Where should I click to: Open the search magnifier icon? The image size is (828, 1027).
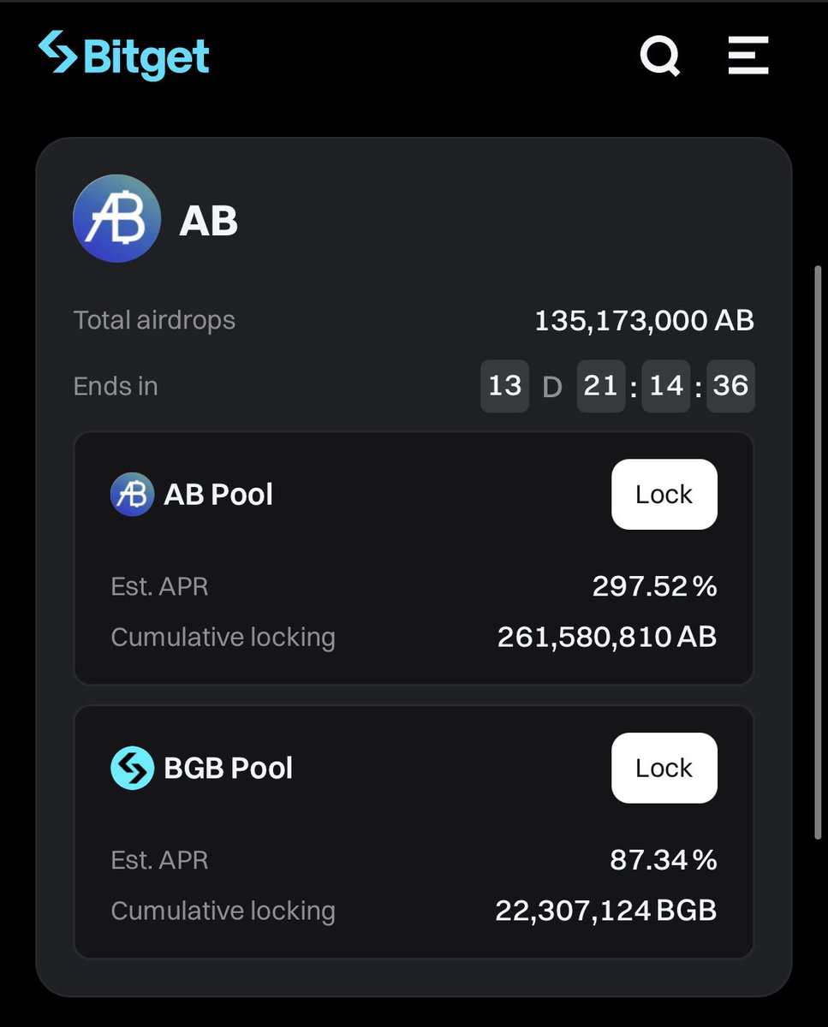(660, 56)
